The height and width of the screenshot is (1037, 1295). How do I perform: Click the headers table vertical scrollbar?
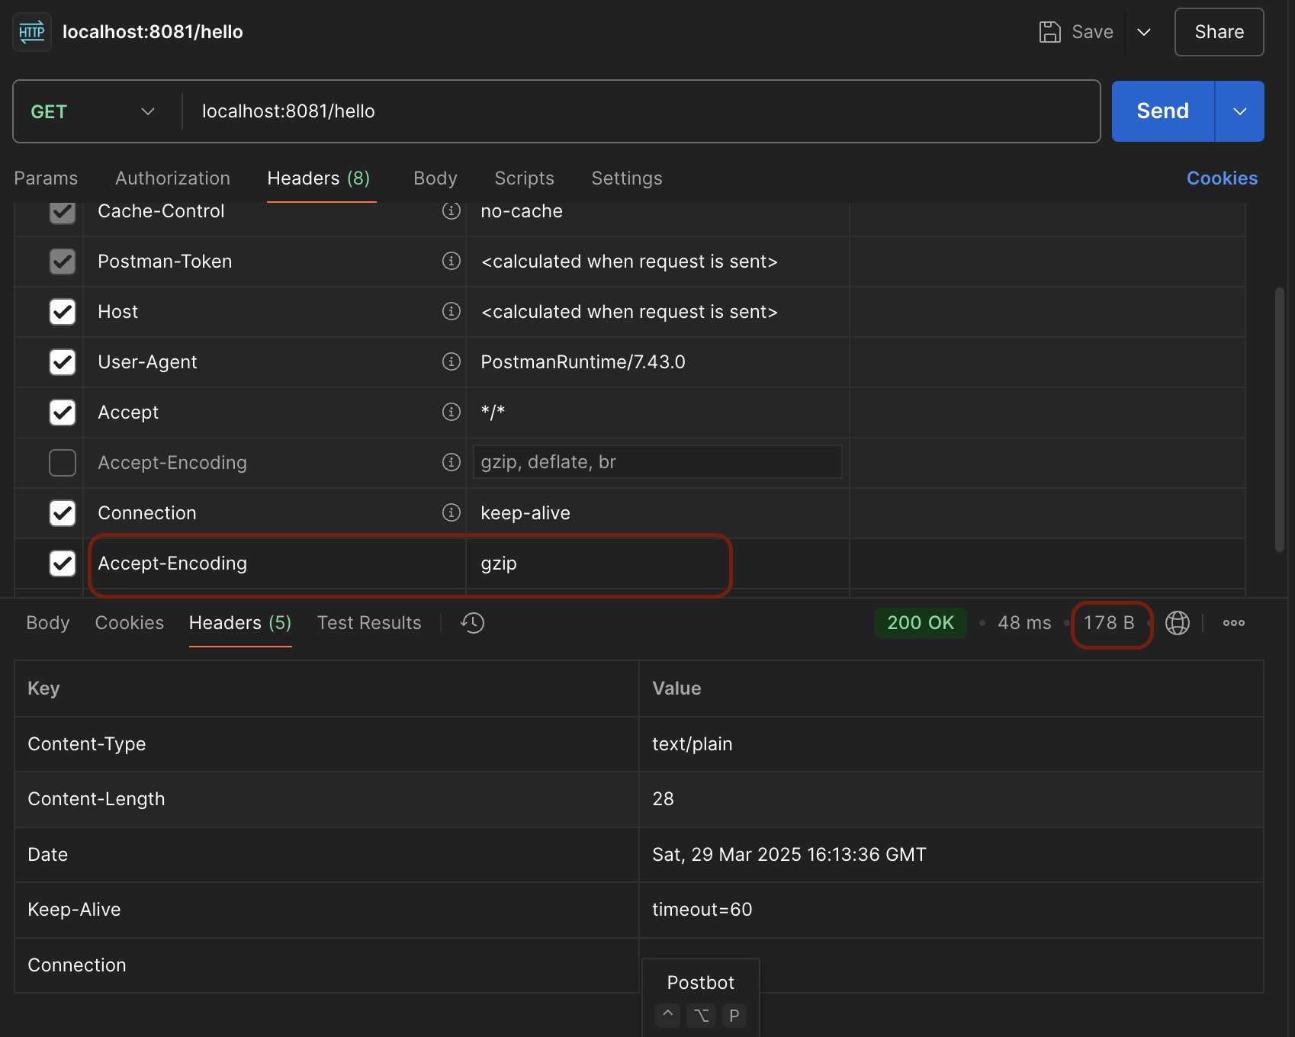coord(1279,419)
